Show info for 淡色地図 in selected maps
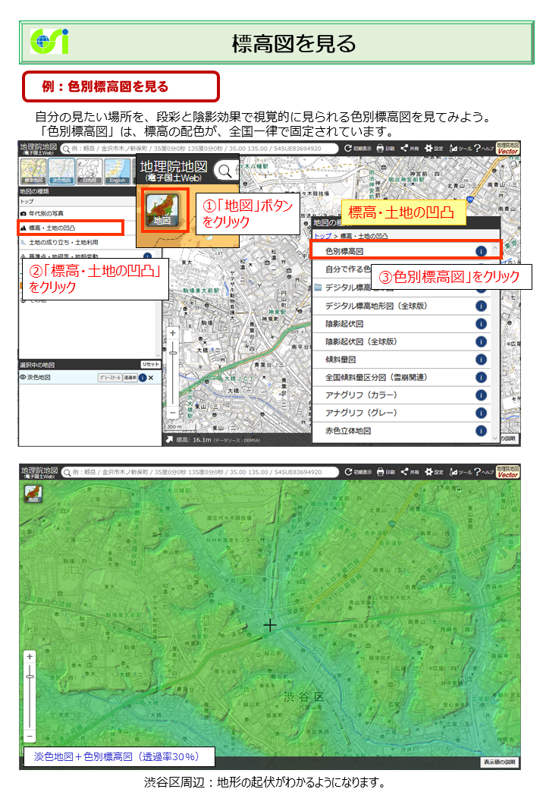546x789 pixels. point(143,377)
